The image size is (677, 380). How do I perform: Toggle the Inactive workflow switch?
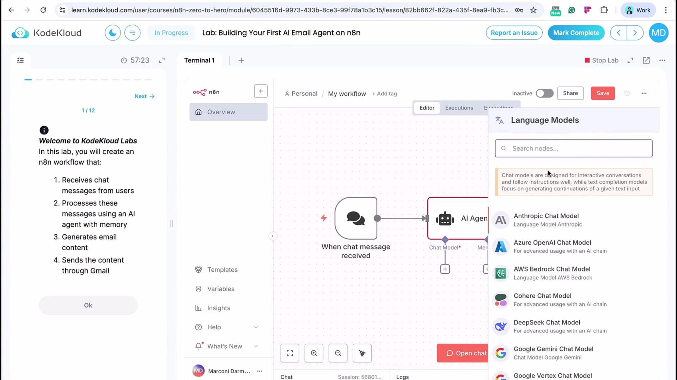[544, 93]
